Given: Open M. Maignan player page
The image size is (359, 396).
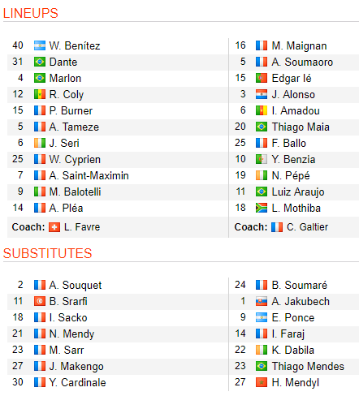Looking at the screenshot, I should point(299,45).
